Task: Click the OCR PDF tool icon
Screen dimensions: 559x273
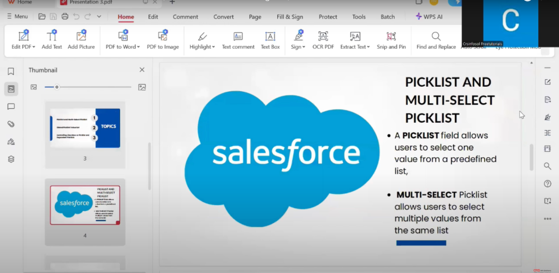Action: 323,37
